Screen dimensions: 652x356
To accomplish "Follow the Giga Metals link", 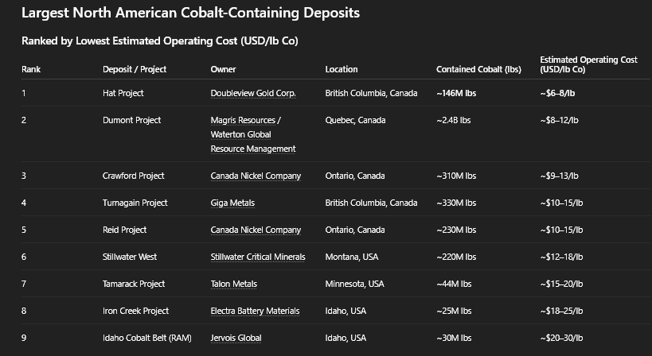I will [232, 203].
